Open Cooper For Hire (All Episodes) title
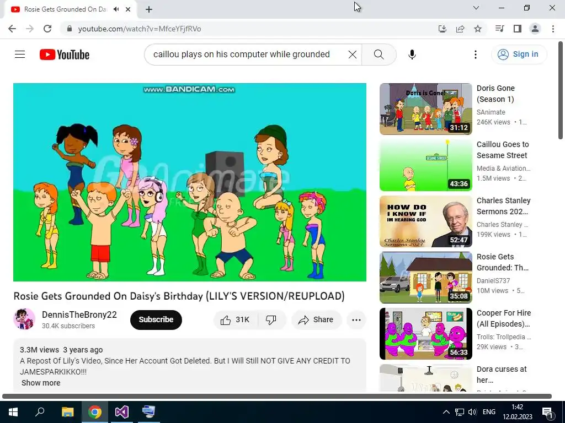The image size is (565, 423). (504, 318)
